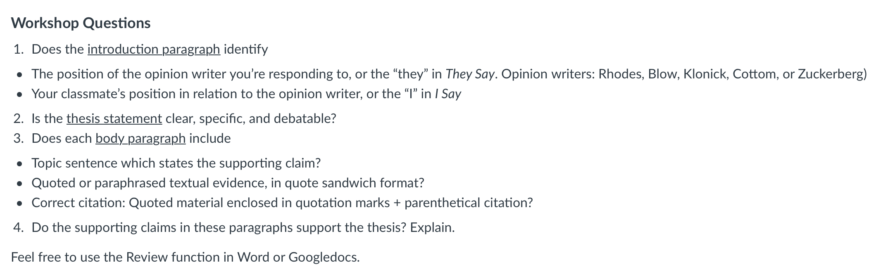
Task: Click question 4 about supporting claims
Action: [243, 228]
